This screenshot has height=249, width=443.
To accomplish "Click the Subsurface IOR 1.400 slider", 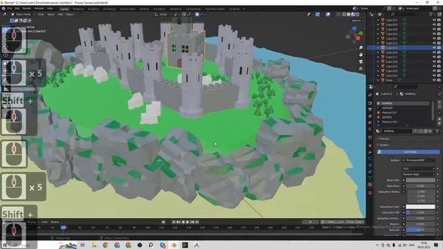I will coord(420,212).
